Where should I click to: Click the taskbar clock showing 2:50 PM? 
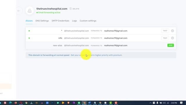(x=174, y=103)
